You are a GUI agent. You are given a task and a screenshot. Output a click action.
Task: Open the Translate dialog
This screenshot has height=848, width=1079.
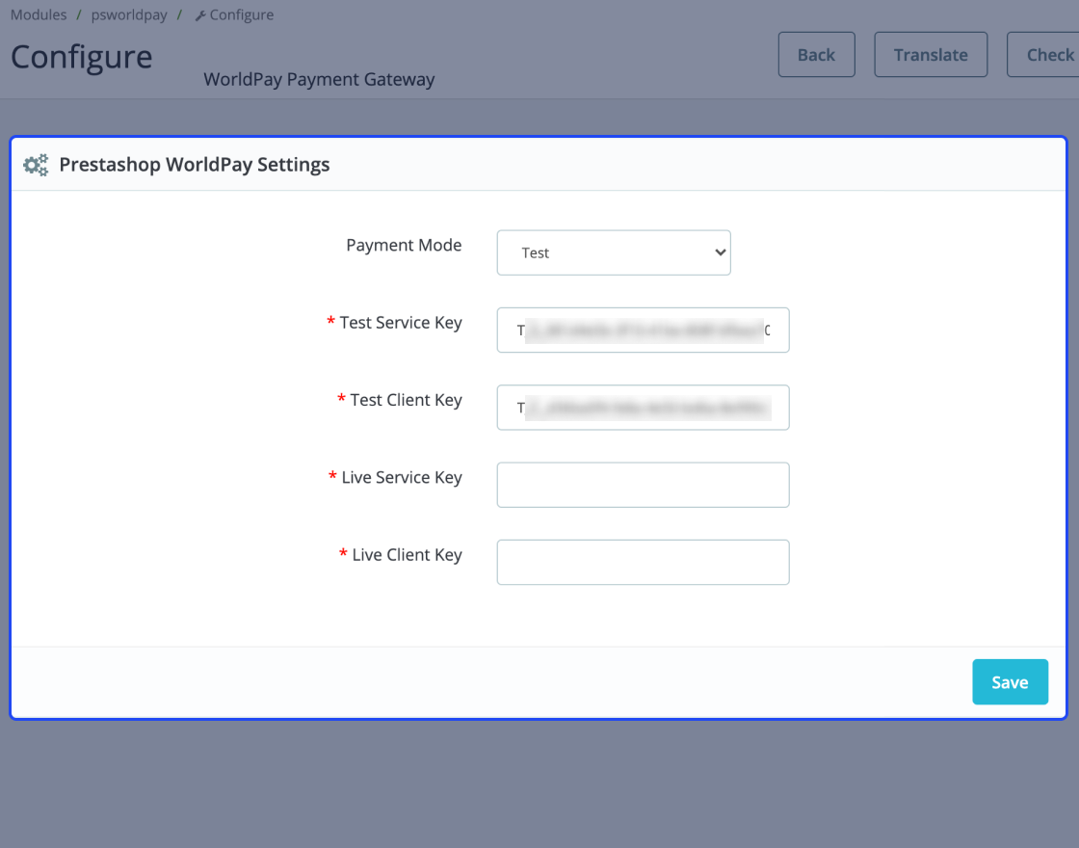point(930,54)
